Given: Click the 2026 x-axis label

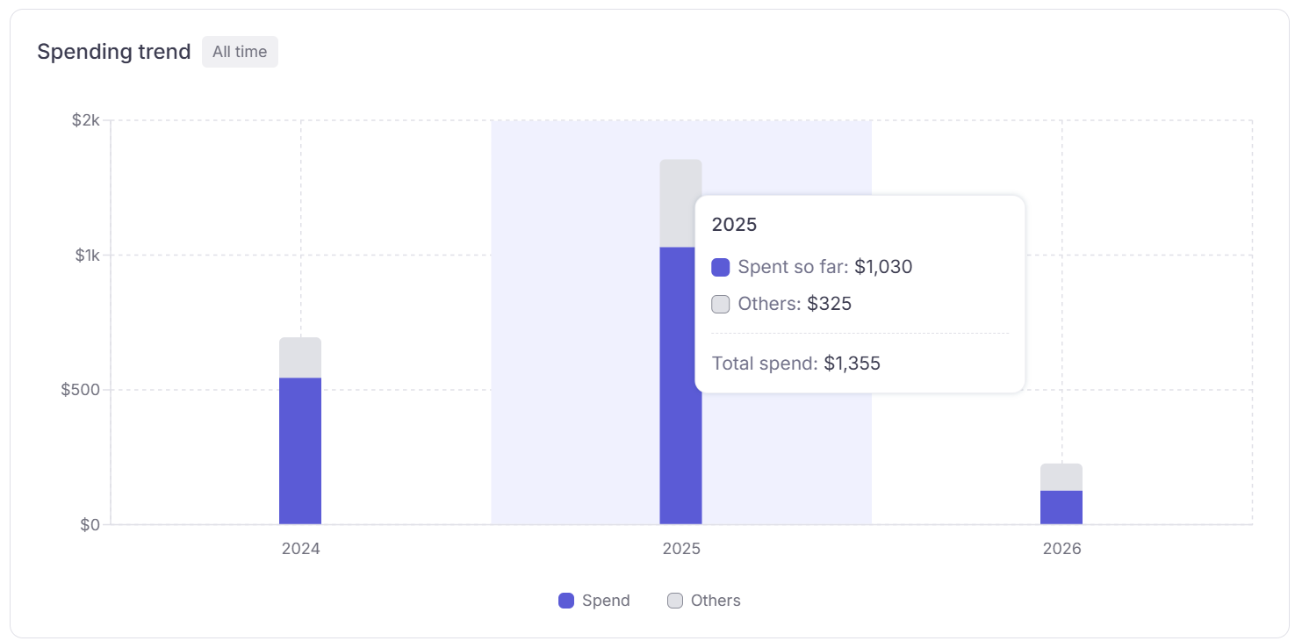Looking at the screenshot, I should tap(1061, 549).
